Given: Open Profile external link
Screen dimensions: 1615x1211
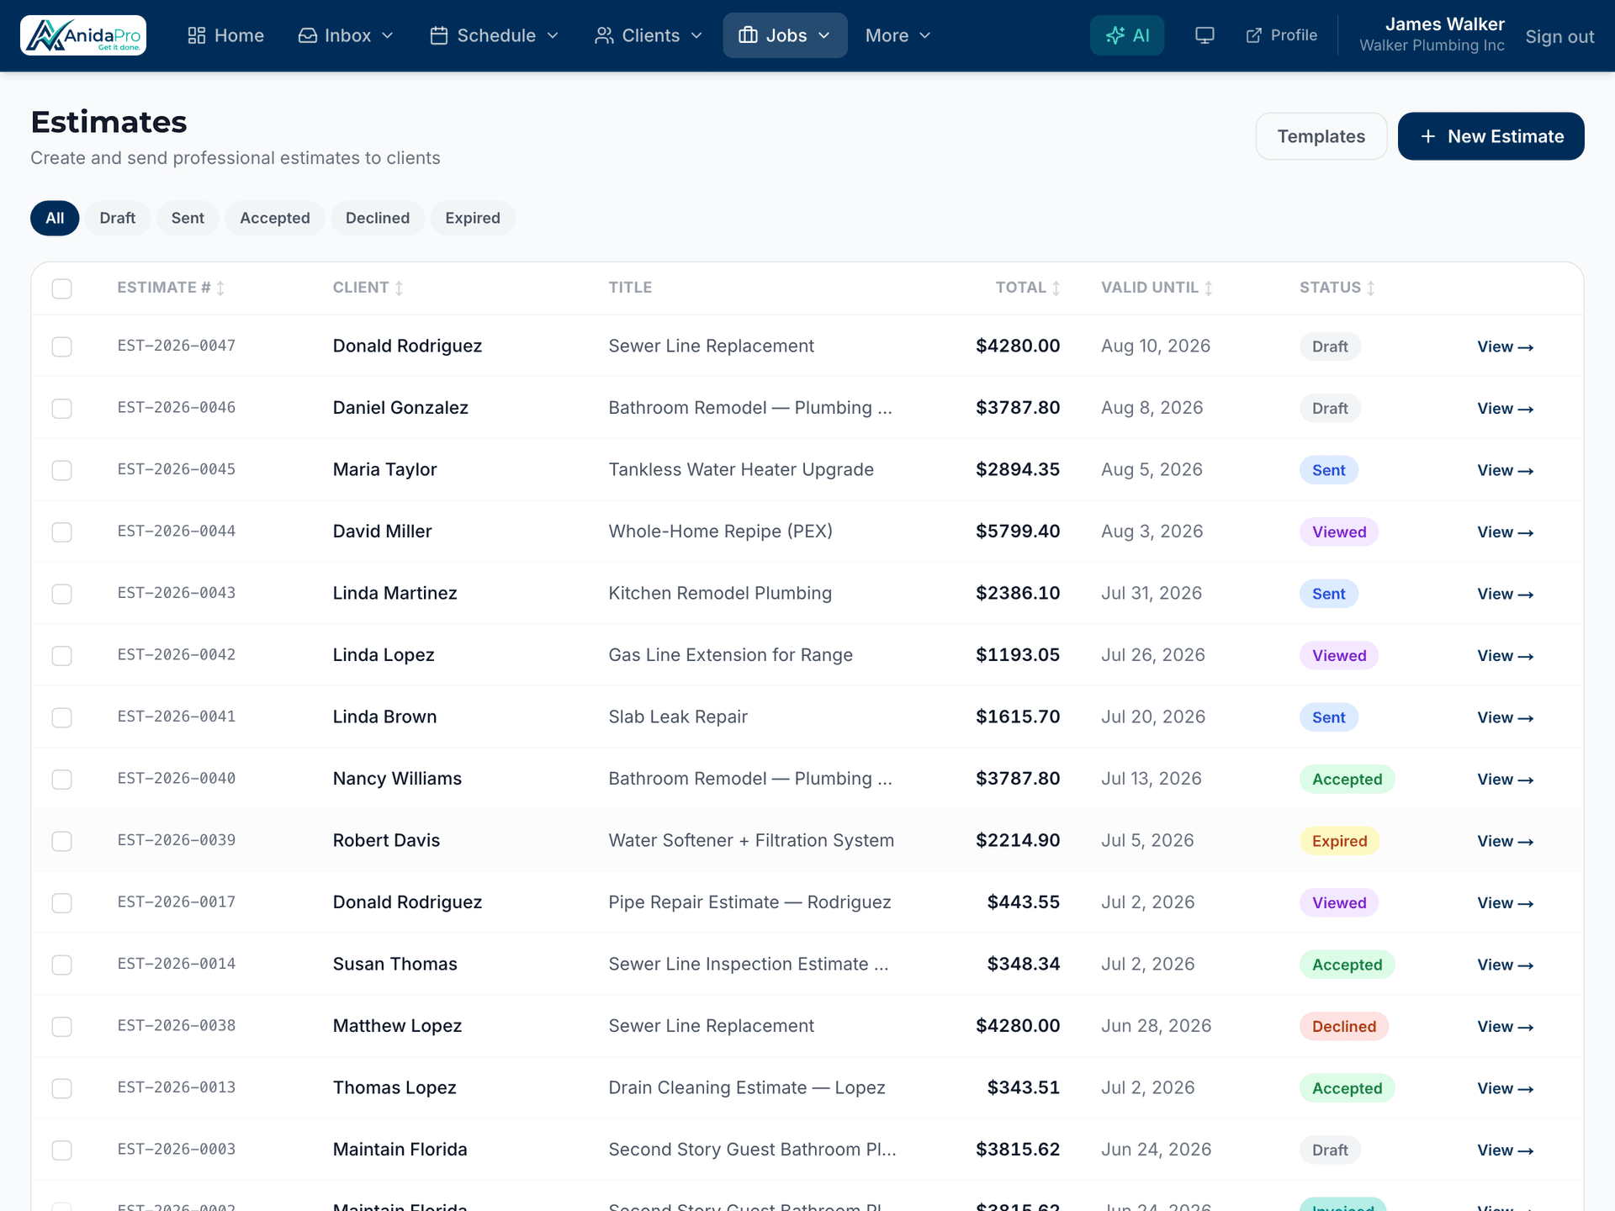Looking at the screenshot, I should click(x=1282, y=35).
